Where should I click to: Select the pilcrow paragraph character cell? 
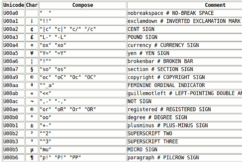(32, 158)
